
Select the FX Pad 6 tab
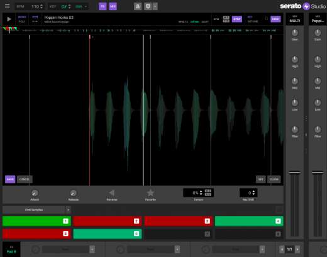coord(11,249)
